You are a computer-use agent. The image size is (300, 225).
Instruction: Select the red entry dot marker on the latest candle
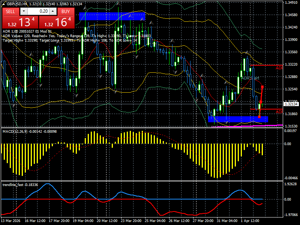tap(261, 102)
